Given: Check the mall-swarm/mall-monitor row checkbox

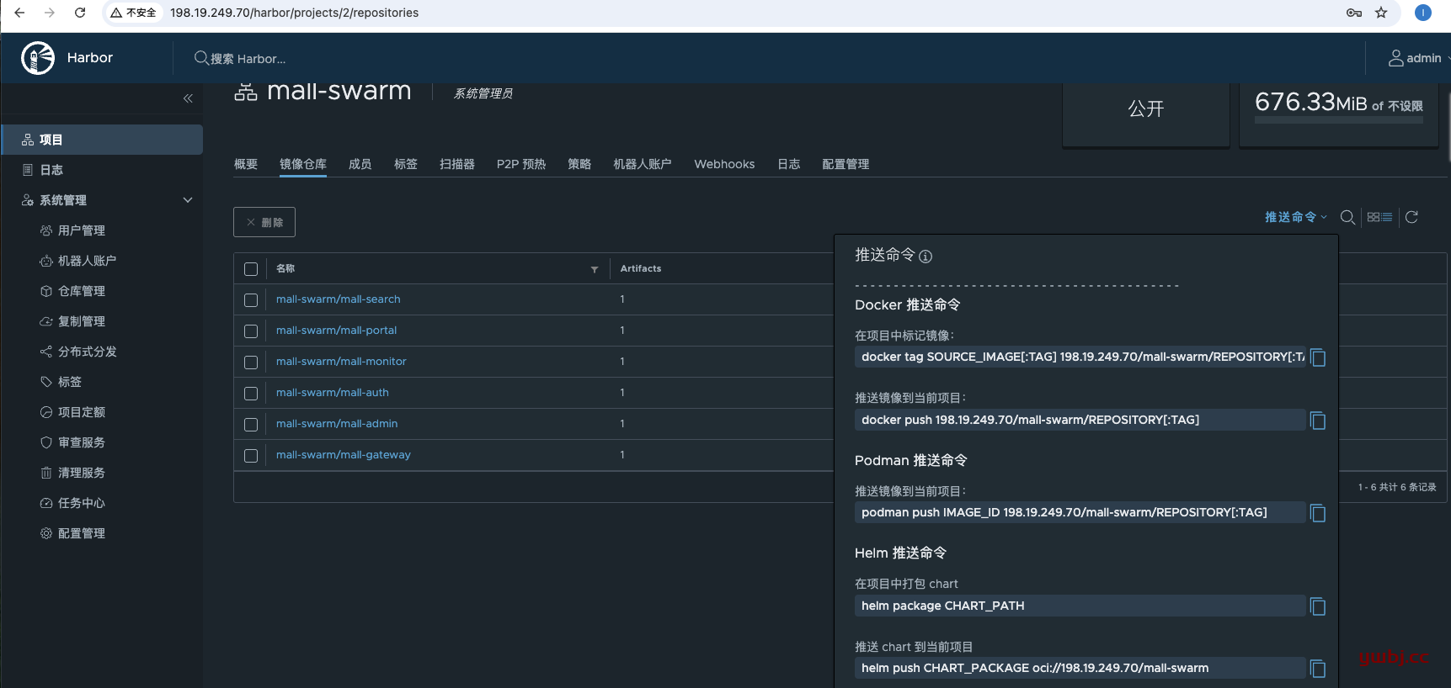Looking at the screenshot, I should (251, 363).
